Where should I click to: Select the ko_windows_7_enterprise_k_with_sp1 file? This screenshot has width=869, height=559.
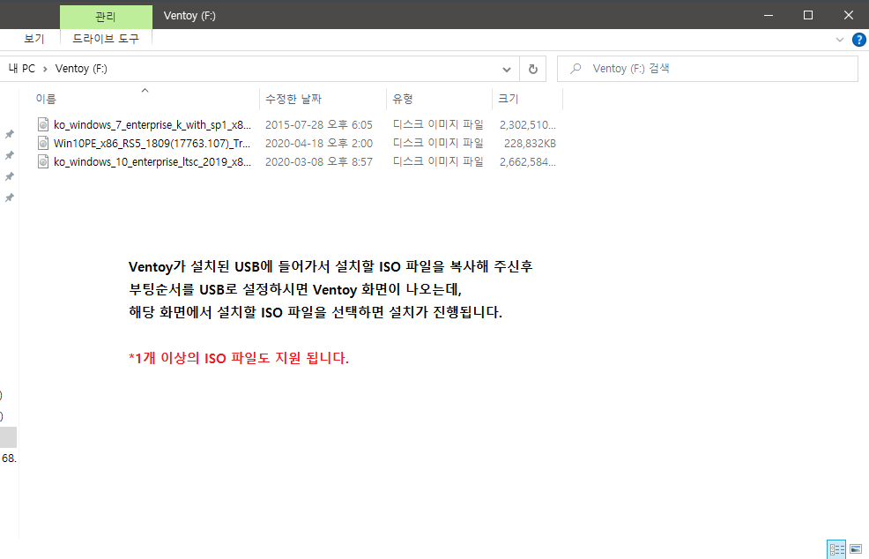pos(152,125)
